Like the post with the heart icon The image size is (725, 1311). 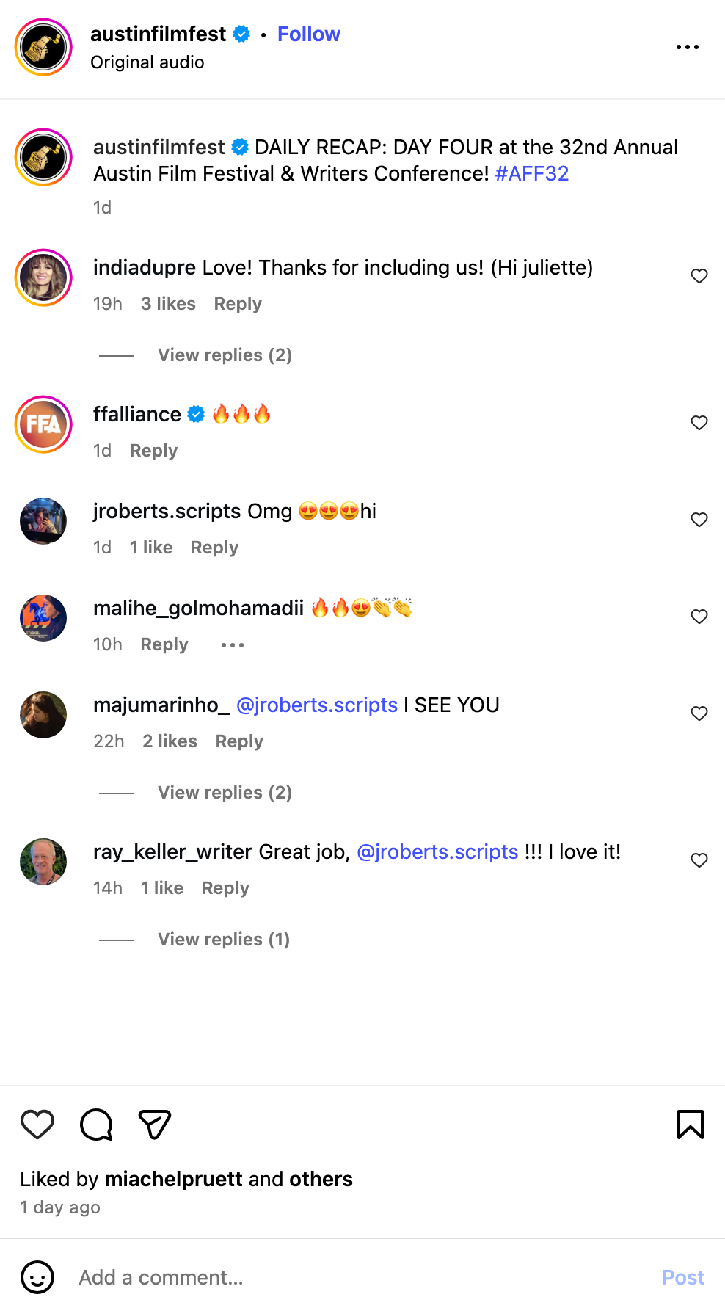coord(37,1124)
